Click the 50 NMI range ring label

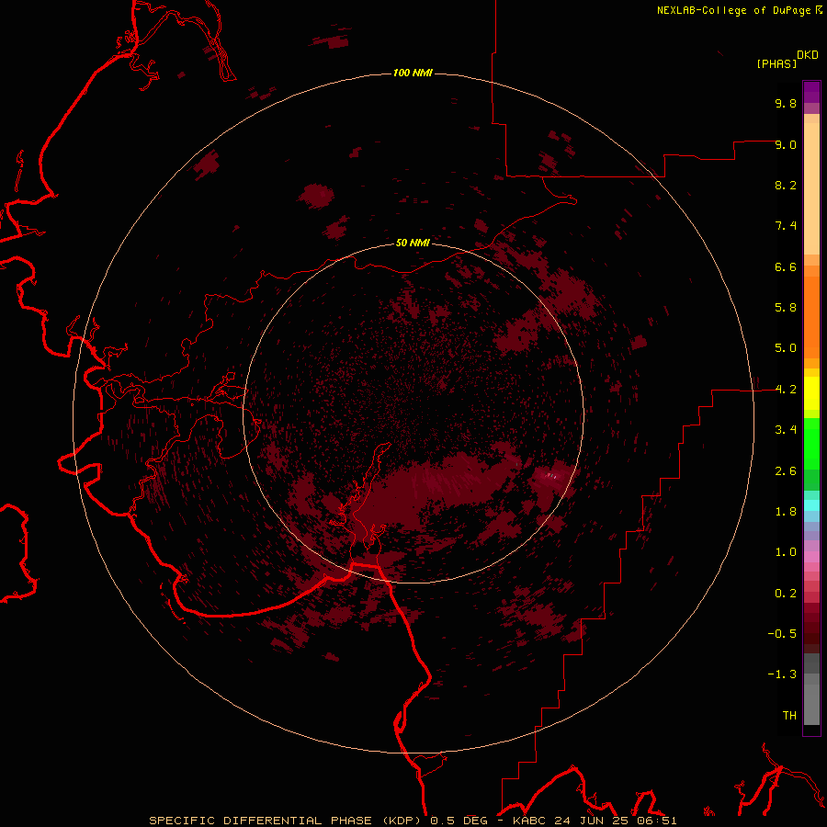tap(413, 243)
